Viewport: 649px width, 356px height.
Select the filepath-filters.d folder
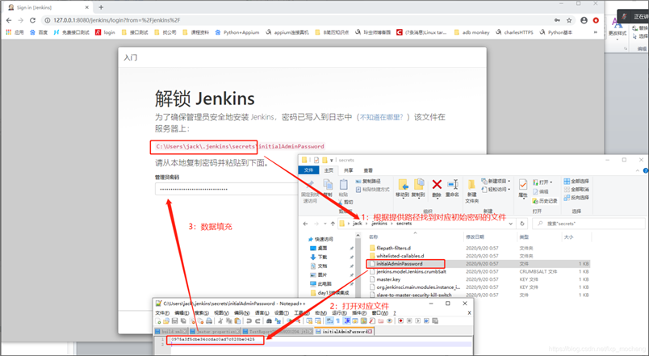coord(390,248)
